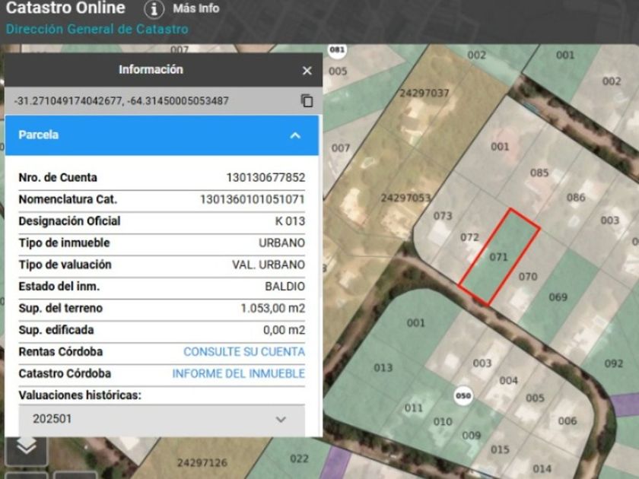Click the Dirección General de Catastro link
This screenshot has height=479, width=639.
tap(97, 30)
